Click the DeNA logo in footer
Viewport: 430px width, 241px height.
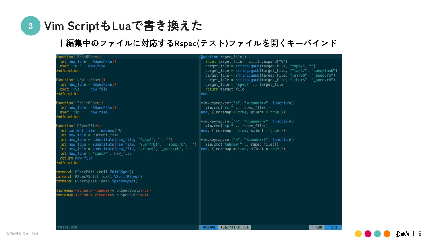(402, 234)
